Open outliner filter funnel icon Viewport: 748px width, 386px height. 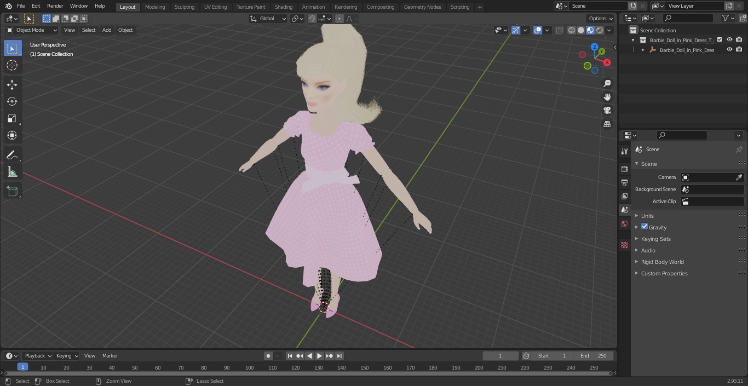(x=726, y=18)
